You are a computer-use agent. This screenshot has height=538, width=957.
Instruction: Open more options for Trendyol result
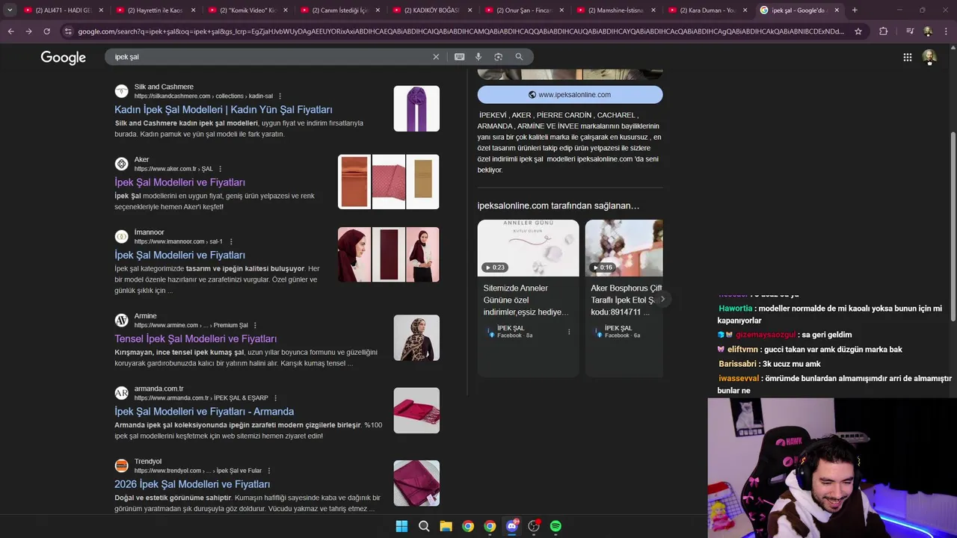coord(269,471)
